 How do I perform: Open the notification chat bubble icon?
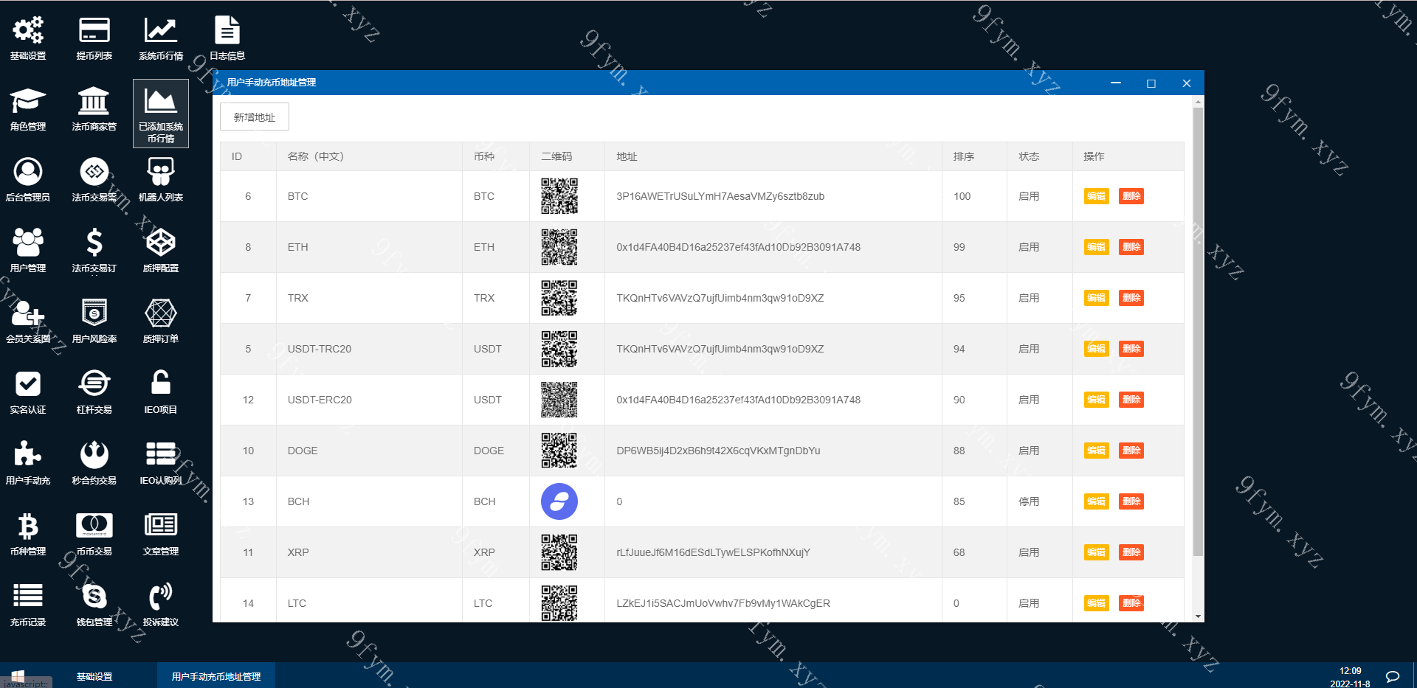[x=1393, y=676]
